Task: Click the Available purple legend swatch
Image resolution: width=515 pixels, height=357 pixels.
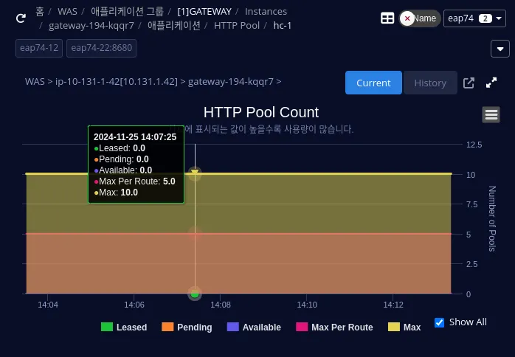Action: [x=232, y=327]
